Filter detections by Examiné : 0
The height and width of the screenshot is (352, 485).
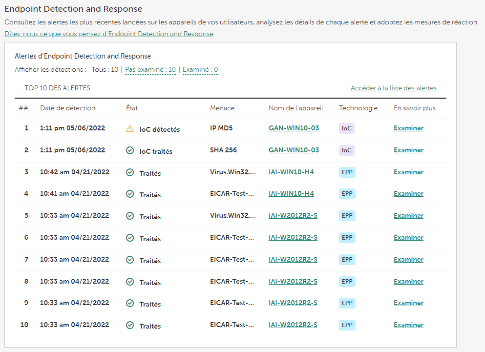coord(200,70)
